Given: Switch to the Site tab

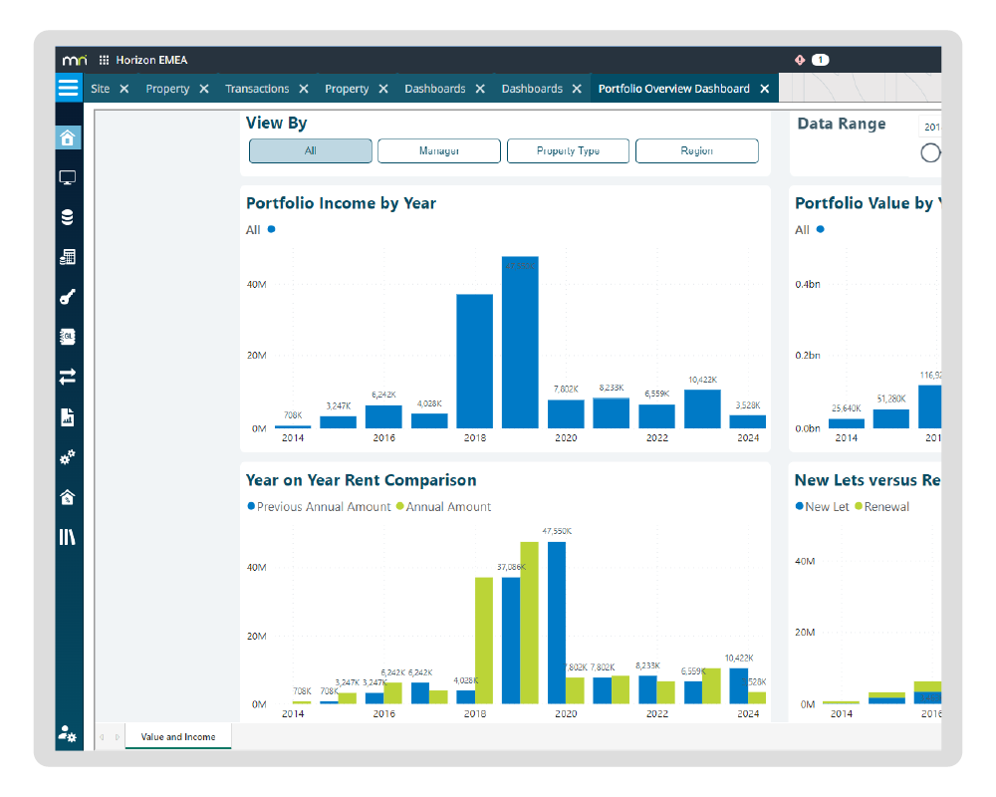Looking at the screenshot, I should [100, 89].
